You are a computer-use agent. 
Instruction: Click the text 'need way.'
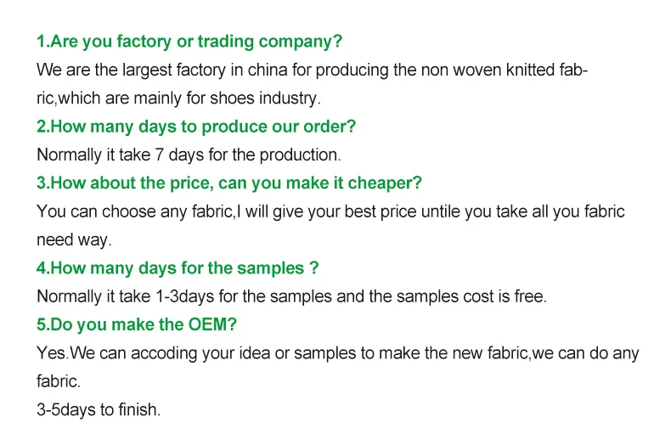pyautogui.click(x=74, y=239)
